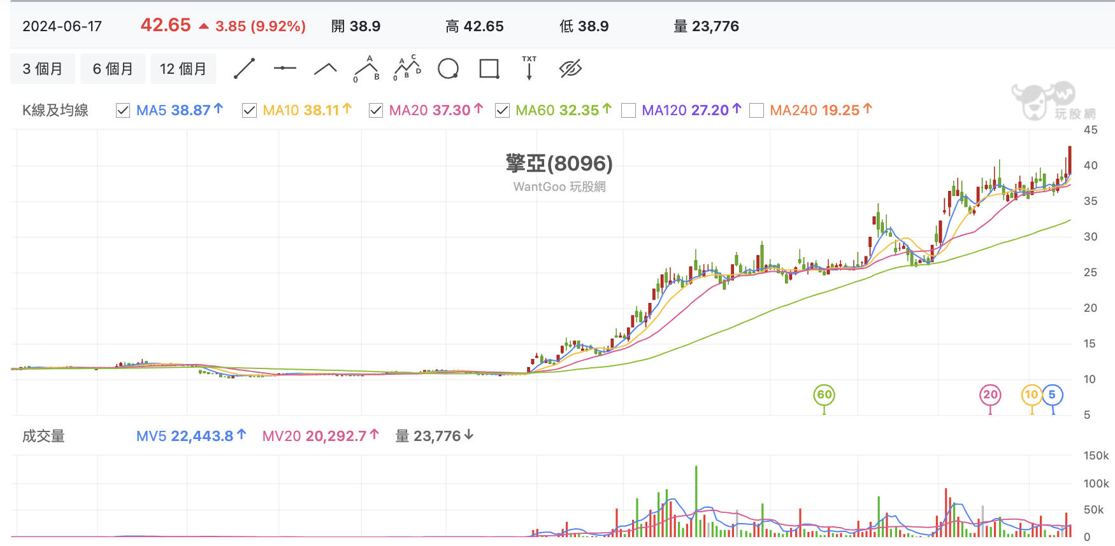The height and width of the screenshot is (546, 1115).
Task: Select the angled polyline drawing tool
Action: coord(326,69)
